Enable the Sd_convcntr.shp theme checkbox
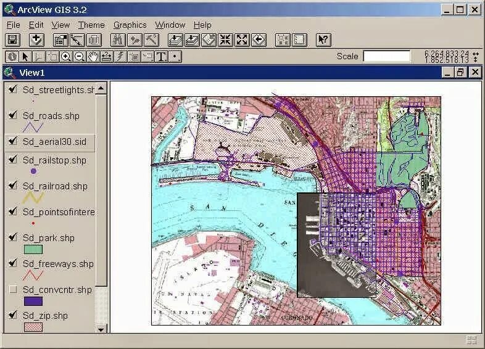 [x=13, y=289]
